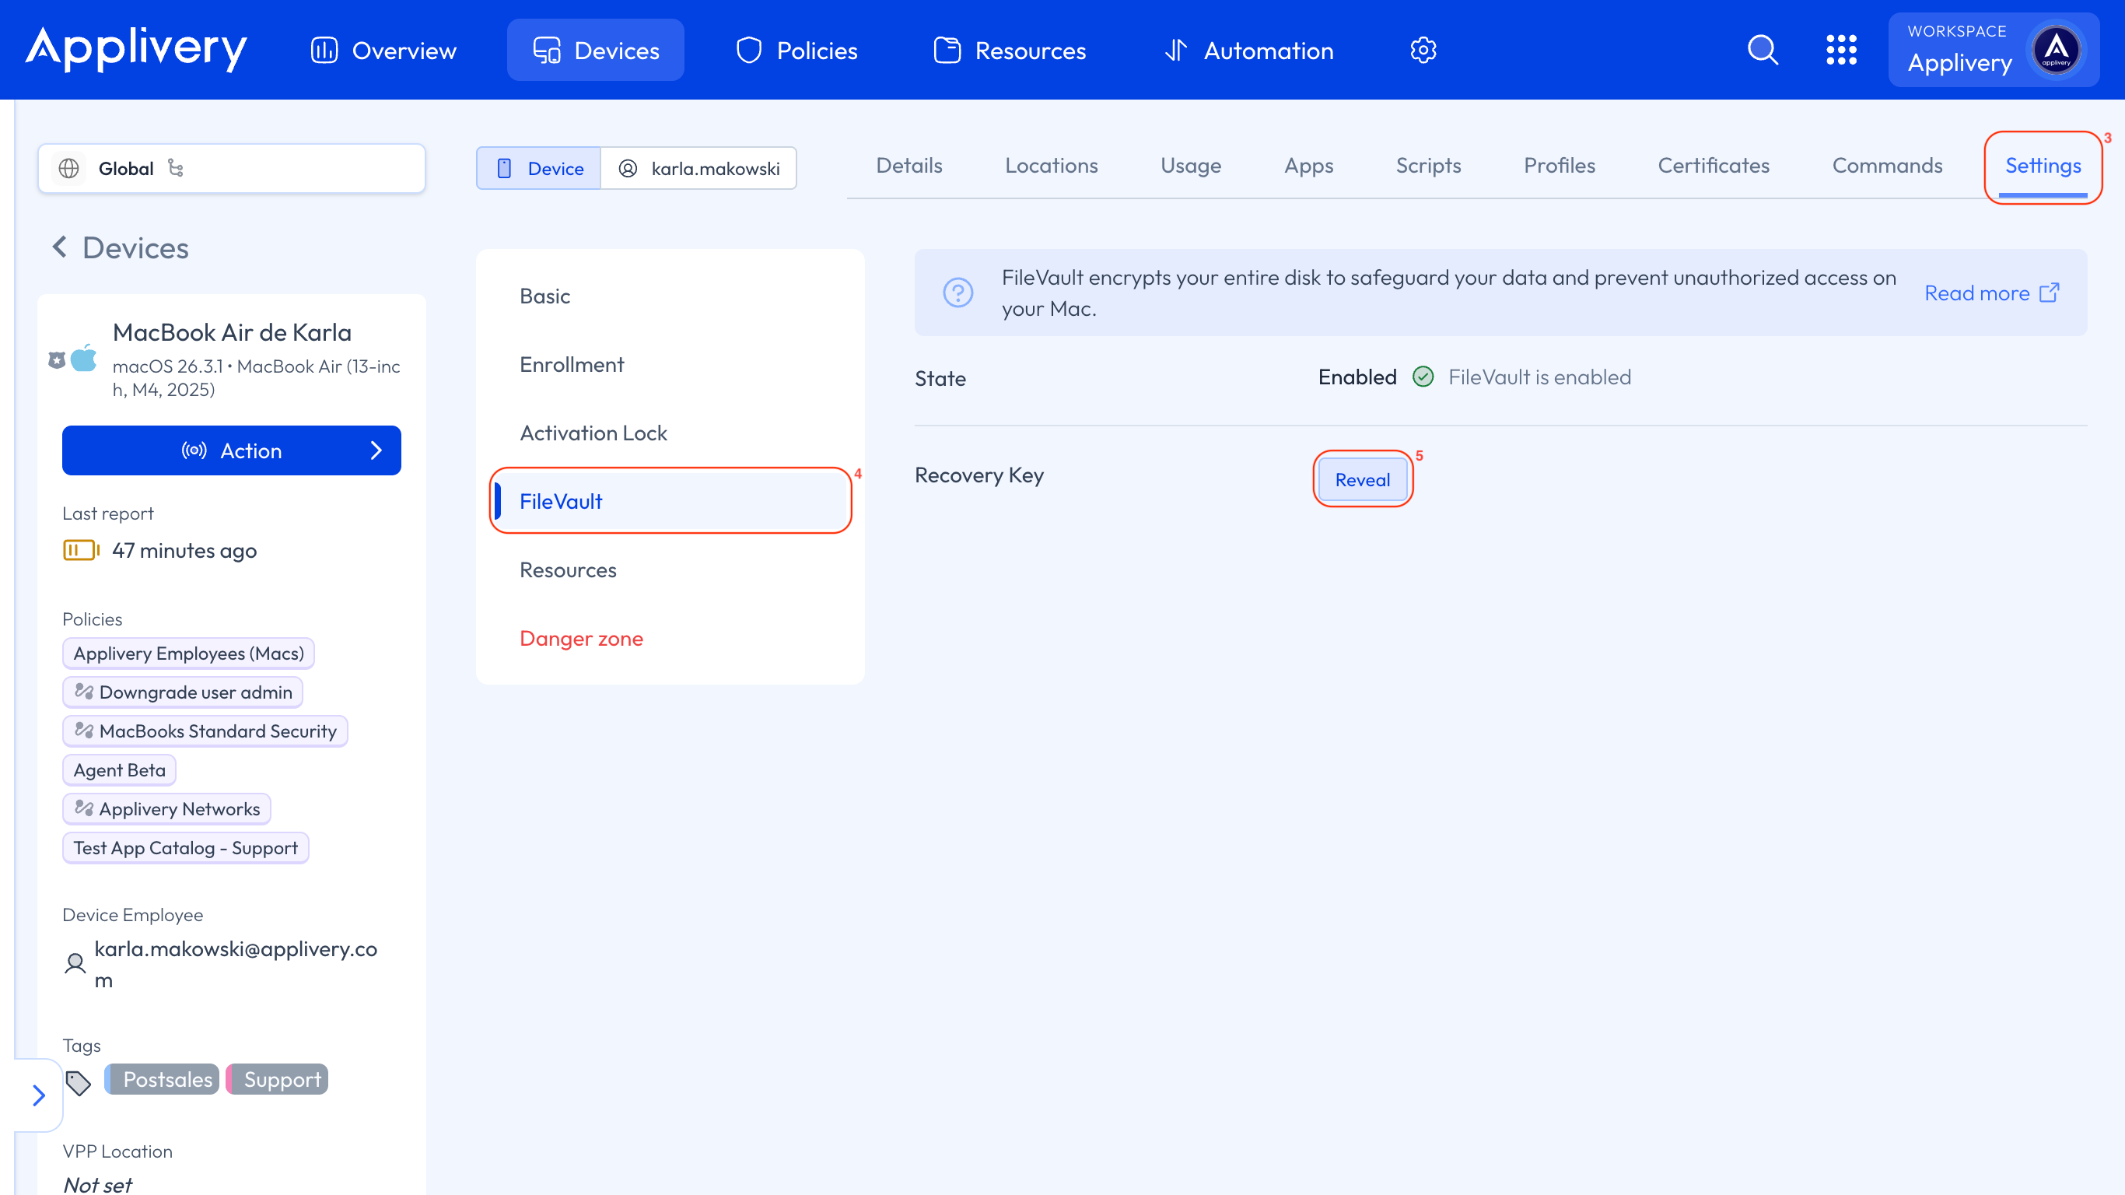This screenshot has width=2125, height=1195.
Task: Select FileVault in settings sidebar
Action: (670, 502)
